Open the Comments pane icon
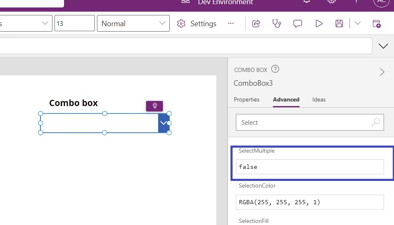394x225 pixels. pos(297,24)
